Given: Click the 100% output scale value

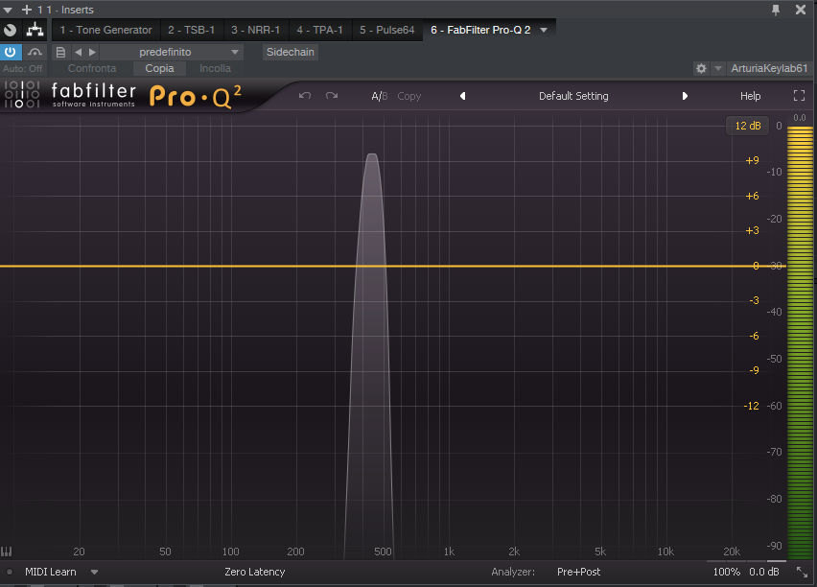Looking at the screenshot, I should tap(726, 572).
